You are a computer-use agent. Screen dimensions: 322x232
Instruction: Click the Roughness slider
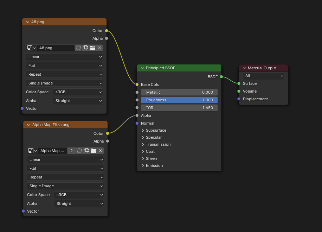tap(179, 100)
